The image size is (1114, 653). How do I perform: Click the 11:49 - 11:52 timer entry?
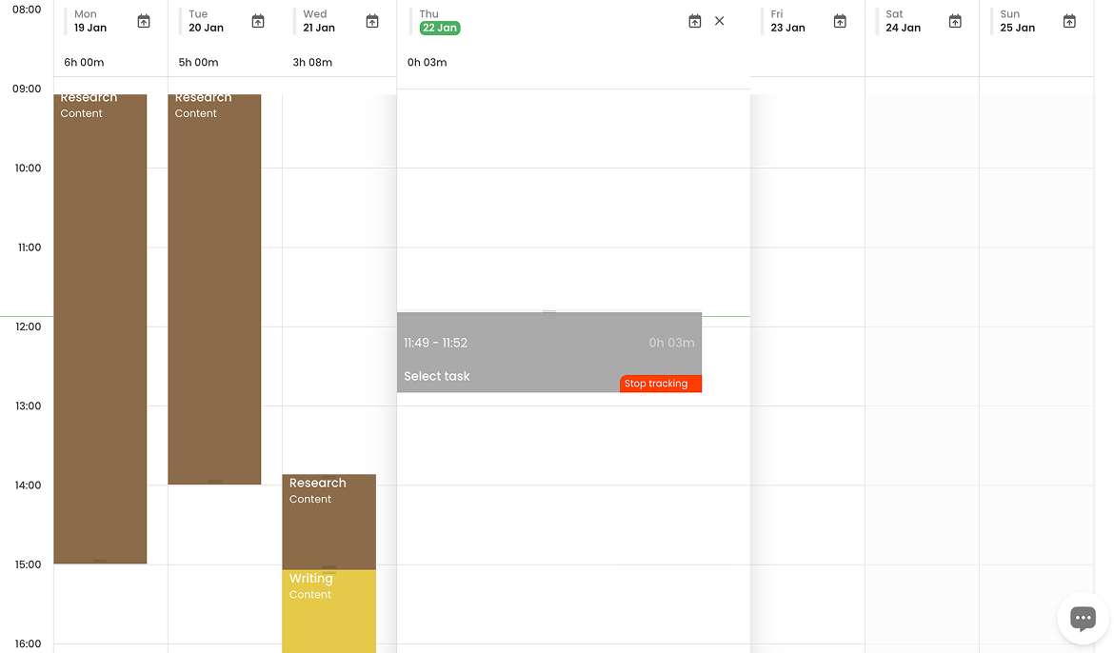435,342
